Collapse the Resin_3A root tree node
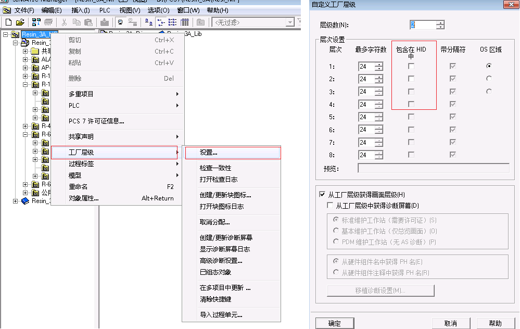 (x=5, y=35)
